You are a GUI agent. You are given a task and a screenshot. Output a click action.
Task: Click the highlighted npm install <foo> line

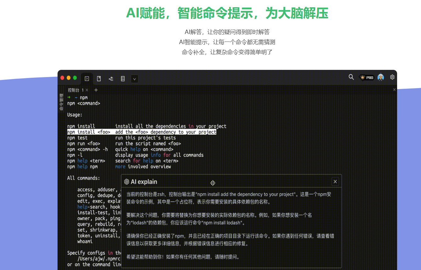click(x=142, y=132)
